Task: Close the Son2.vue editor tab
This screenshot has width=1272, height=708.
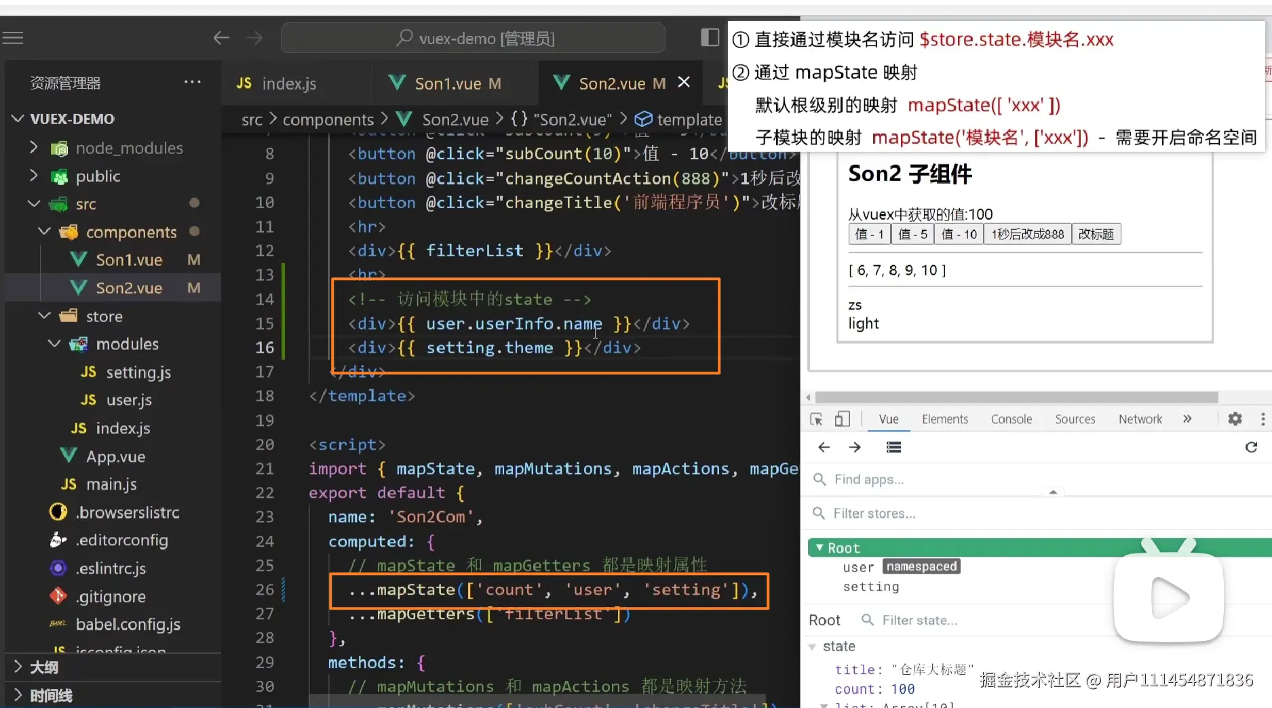Action: [684, 82]
